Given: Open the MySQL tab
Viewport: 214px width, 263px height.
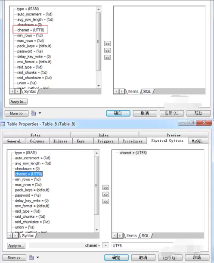Looking at the screenshot, I should tap(197, 141).
